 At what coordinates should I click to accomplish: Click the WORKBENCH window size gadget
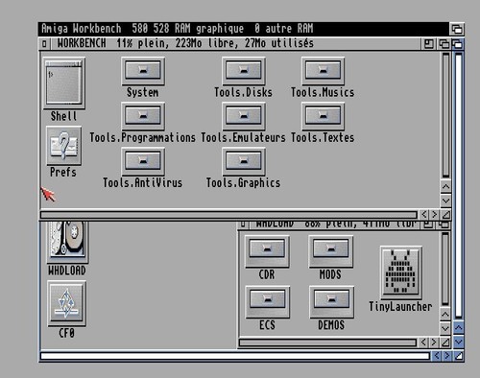pos(446,214)
